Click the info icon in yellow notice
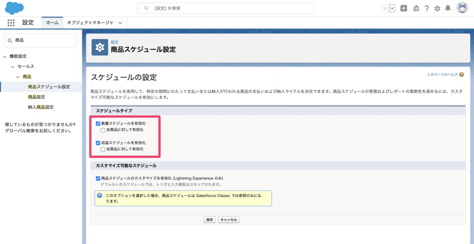474x244 pixels. 100,195
